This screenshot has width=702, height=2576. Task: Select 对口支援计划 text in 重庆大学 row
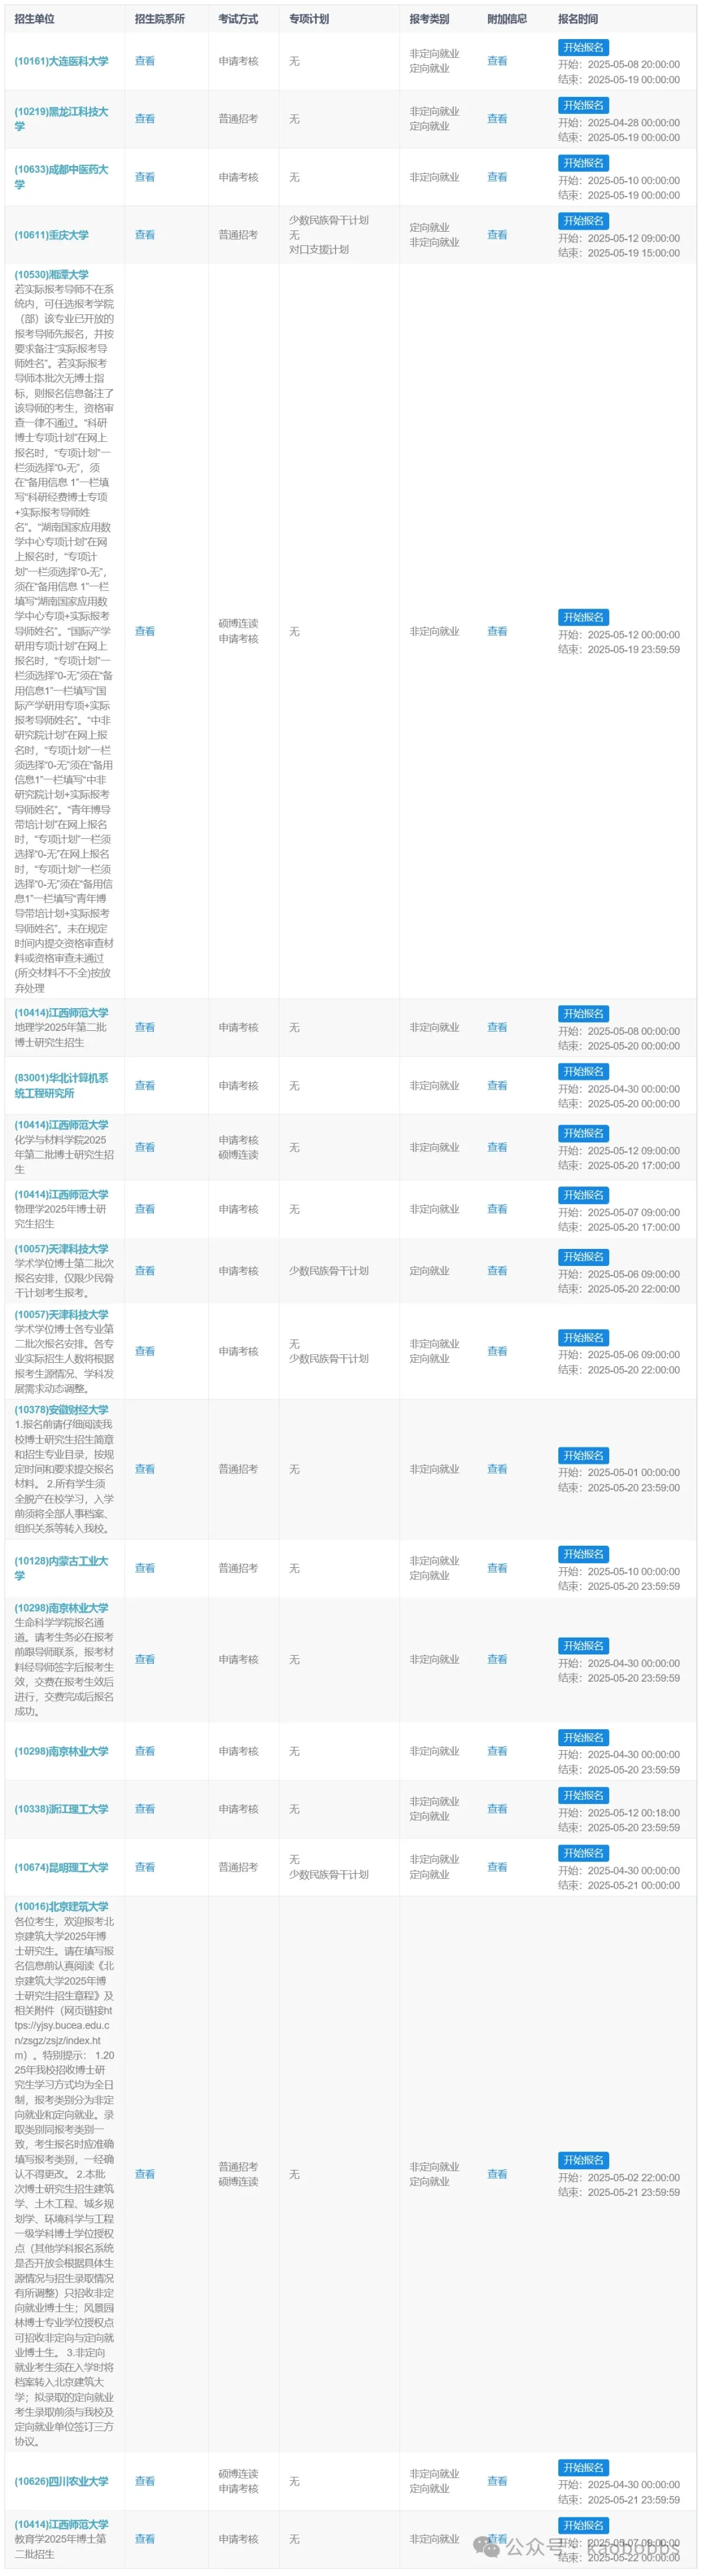318,250
